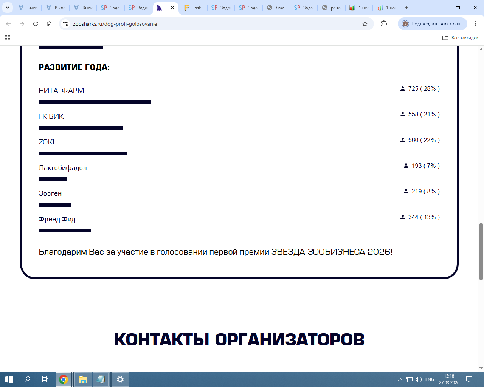Viewport: 484px width, 387px height.
Task: Open Task View on the taskbar
Action: point(45,379)
